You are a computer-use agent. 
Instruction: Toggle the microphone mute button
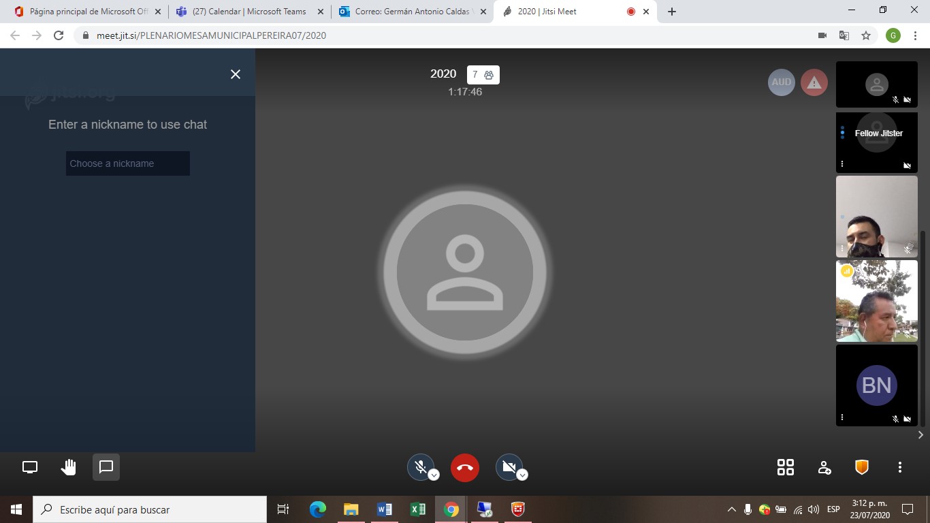point(421,467)
